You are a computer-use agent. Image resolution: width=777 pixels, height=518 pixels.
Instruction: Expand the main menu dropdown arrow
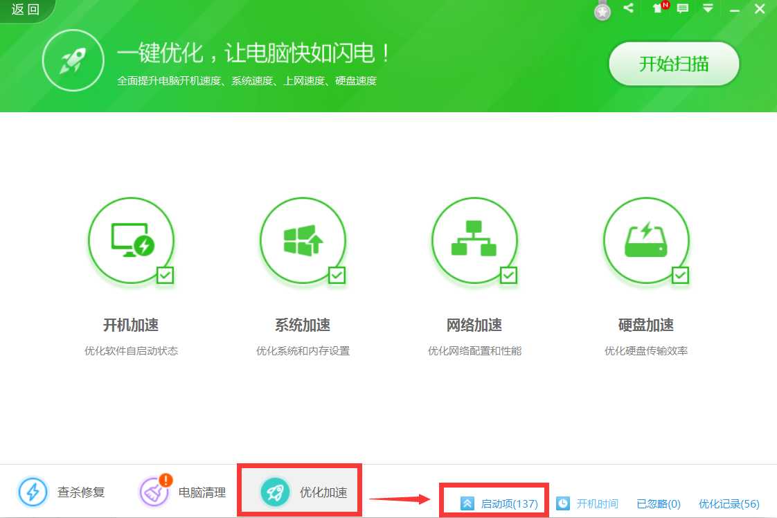[708, 8]
